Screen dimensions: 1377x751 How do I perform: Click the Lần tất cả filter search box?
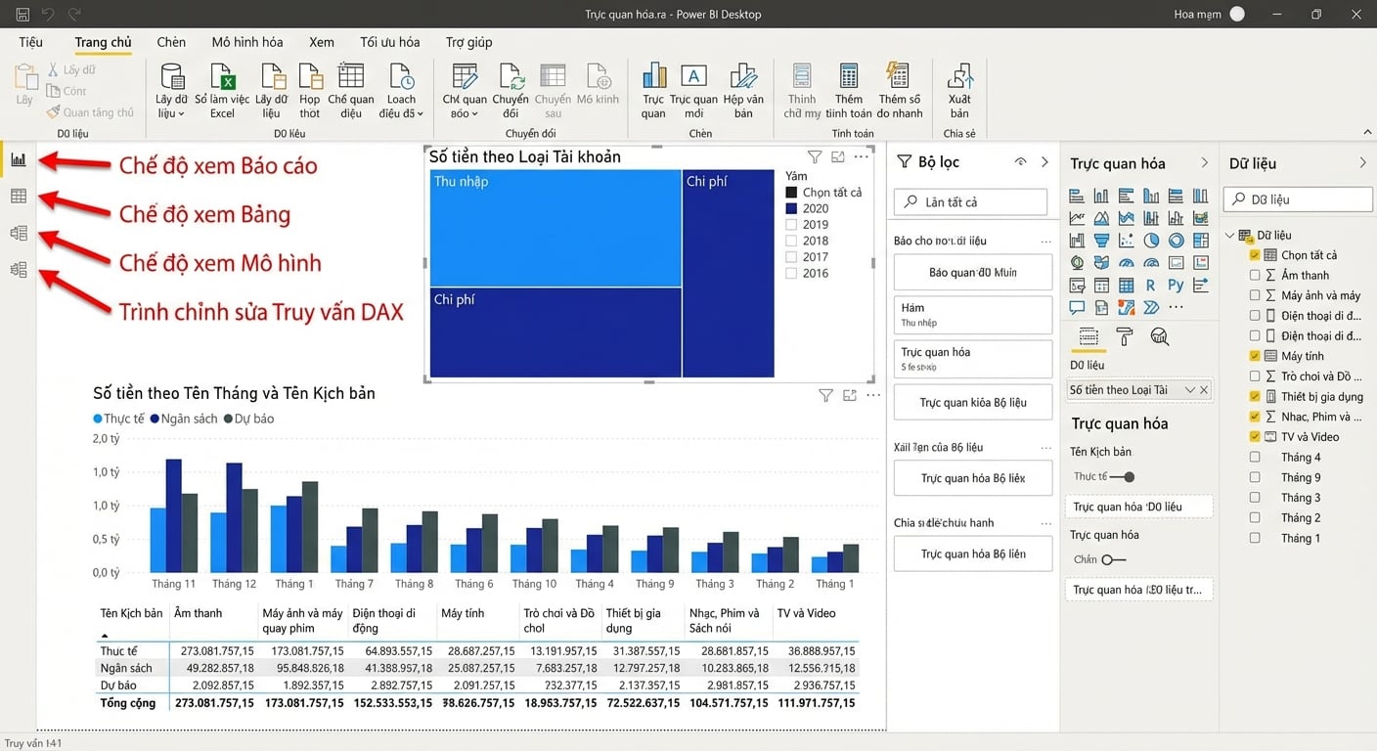coord(970,201)
